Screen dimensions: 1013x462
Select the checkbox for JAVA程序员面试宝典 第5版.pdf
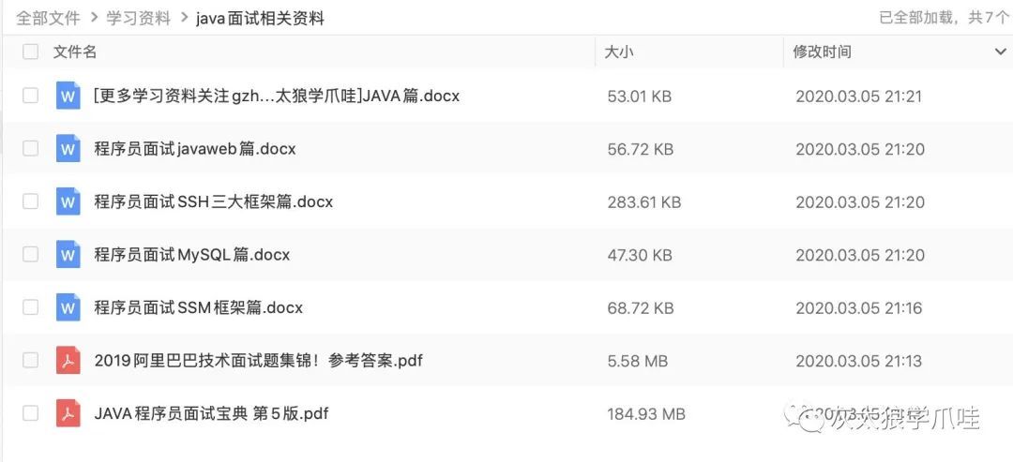point(30,413)
